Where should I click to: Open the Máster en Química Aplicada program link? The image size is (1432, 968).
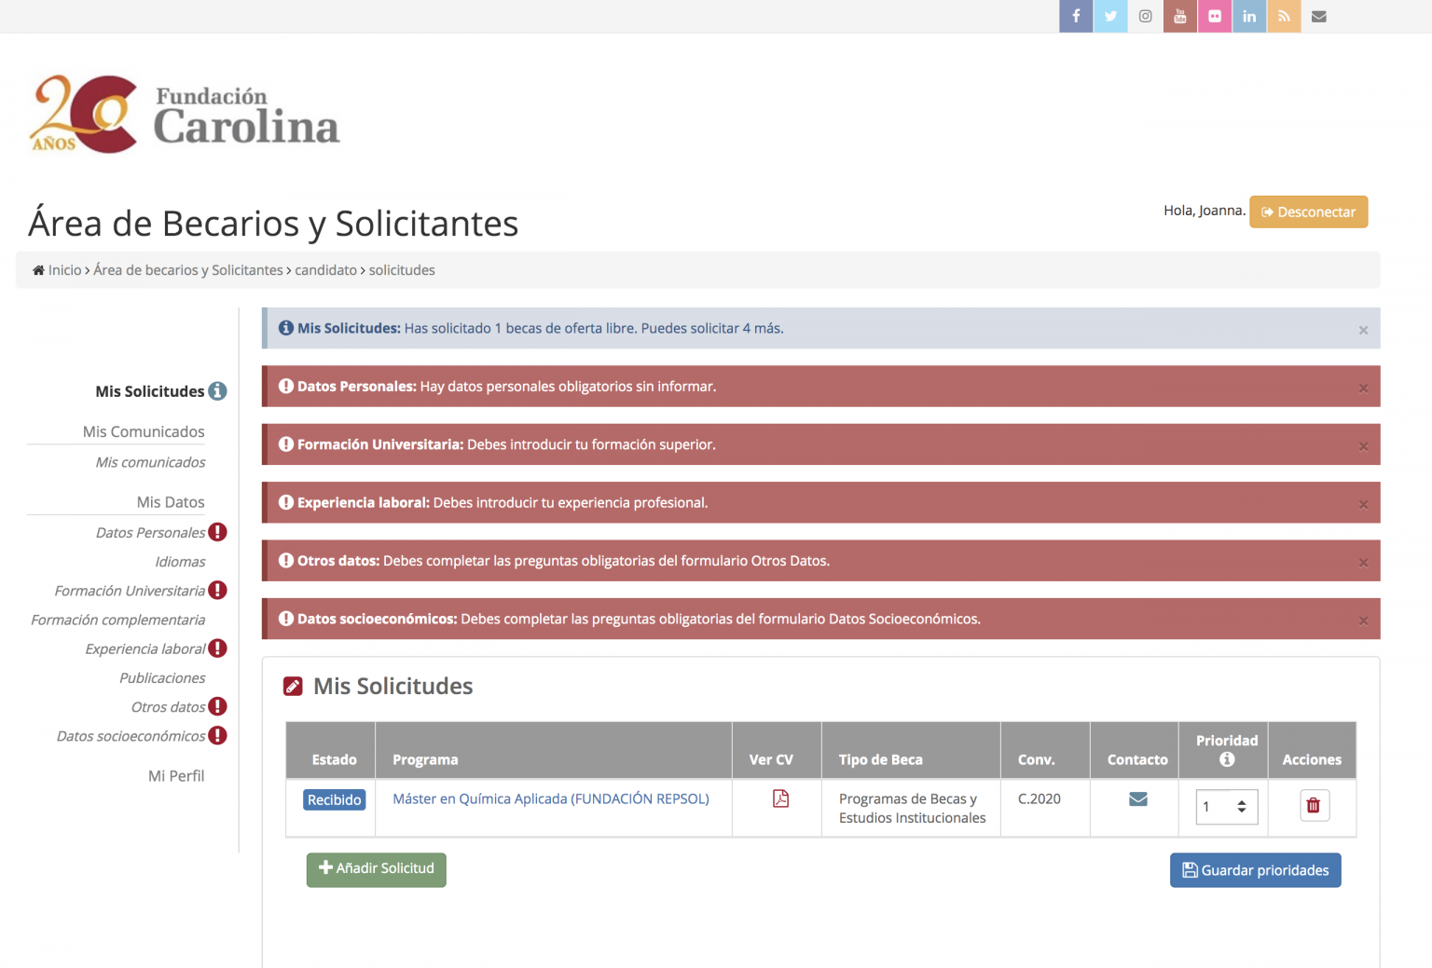tap(551, 798)
